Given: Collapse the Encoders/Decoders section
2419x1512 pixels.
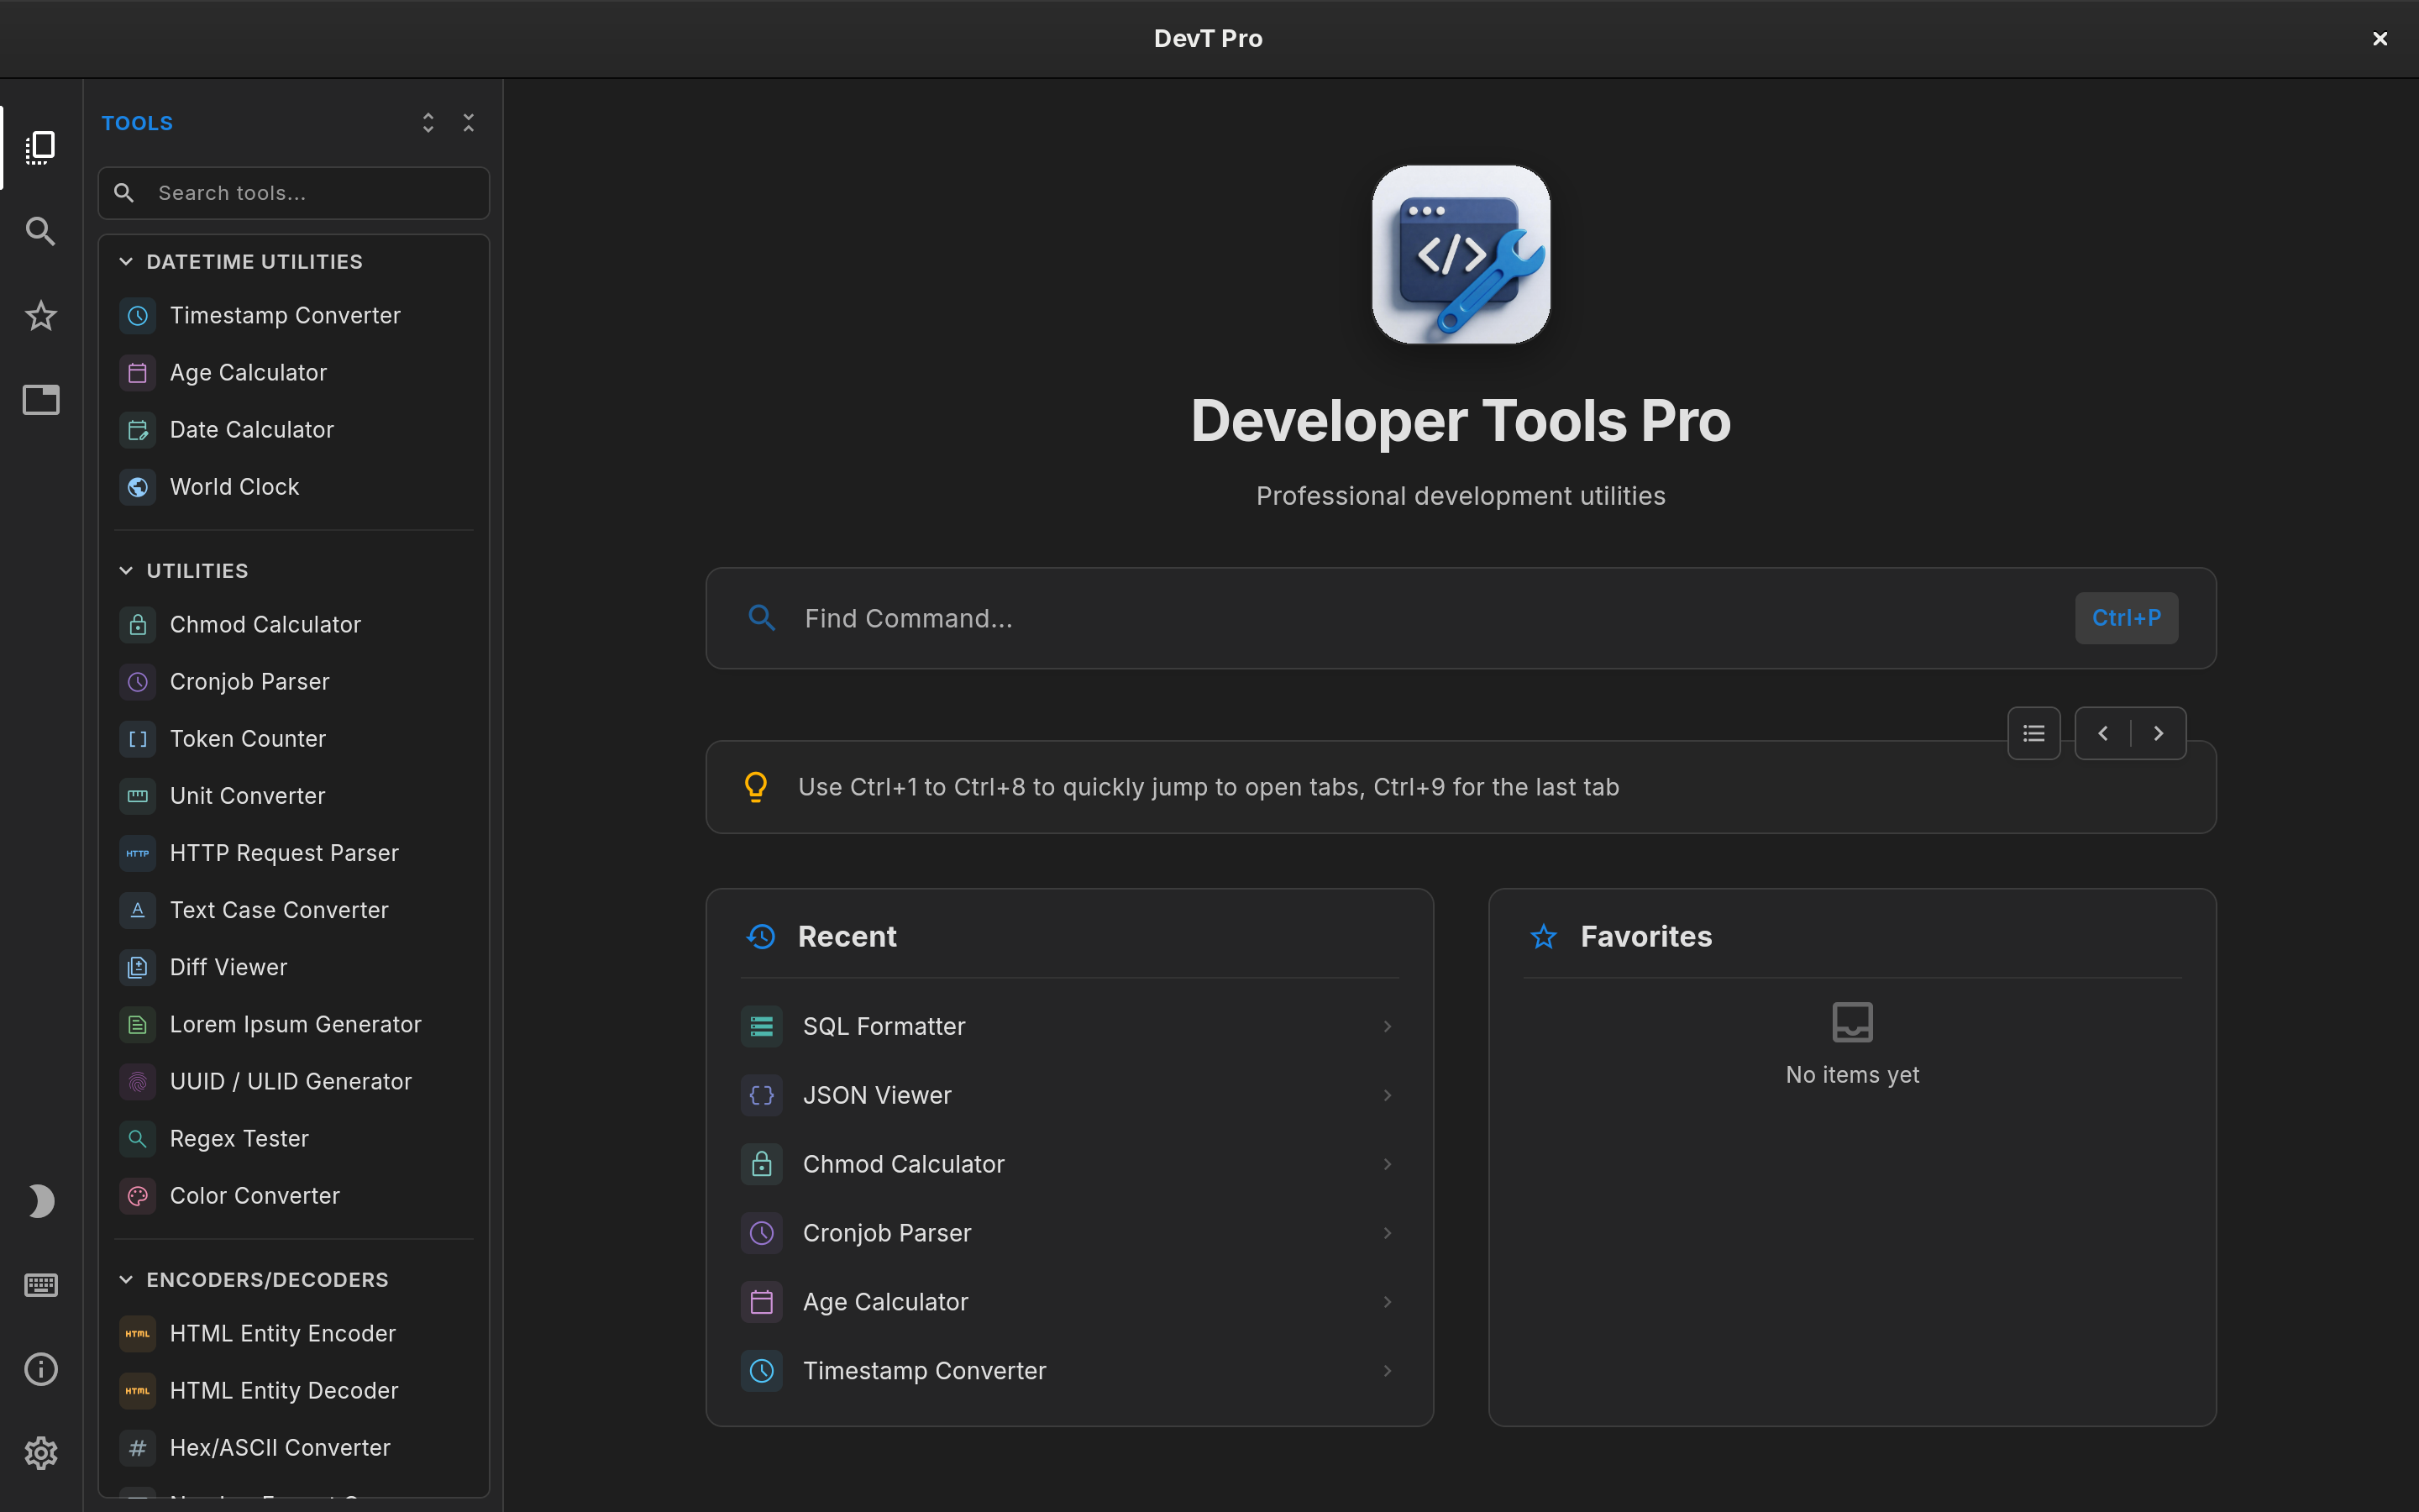Looking at the screenshot, I should click(x=294, y=1280).
